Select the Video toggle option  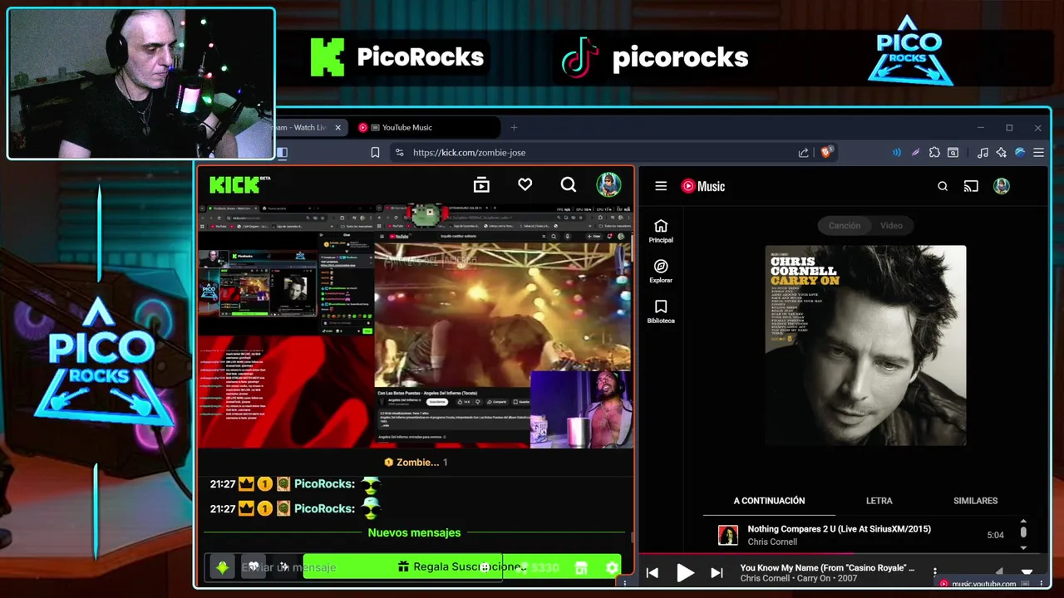891,225
